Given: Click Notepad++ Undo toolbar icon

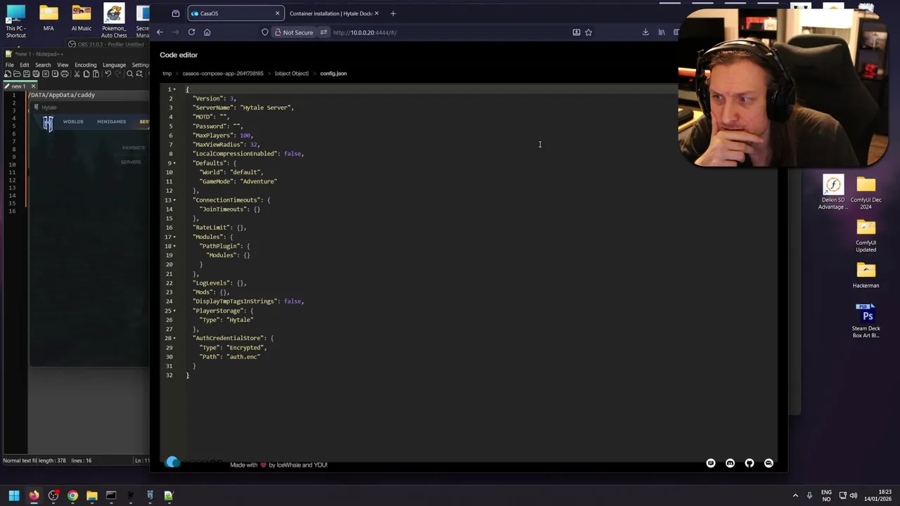Looking at the screenshot, I should (108, 74).
